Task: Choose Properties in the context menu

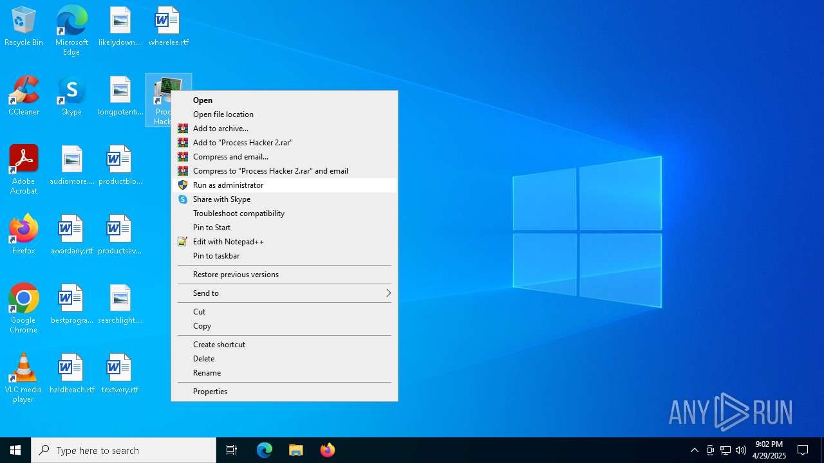Action: tap(285, 392)
